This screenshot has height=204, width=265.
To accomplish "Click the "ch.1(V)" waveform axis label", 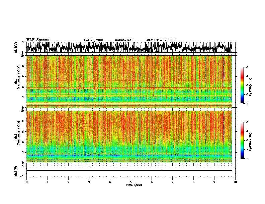I will click(16, 47).
